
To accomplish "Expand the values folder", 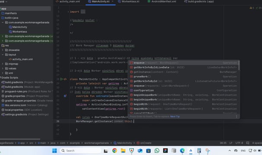I will (x=3, y=68).
